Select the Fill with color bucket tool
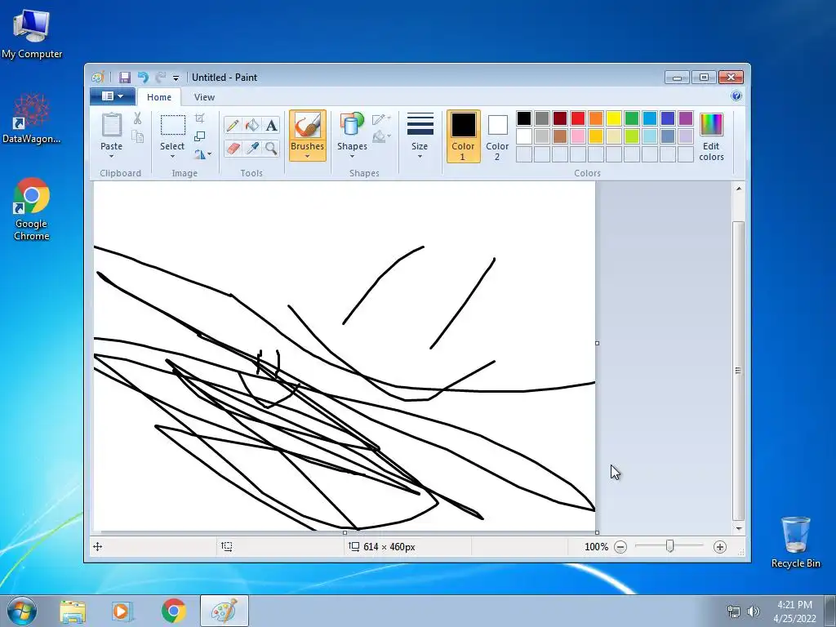Image resolution: width=836 pixels, height=627 pixels. 251,125
